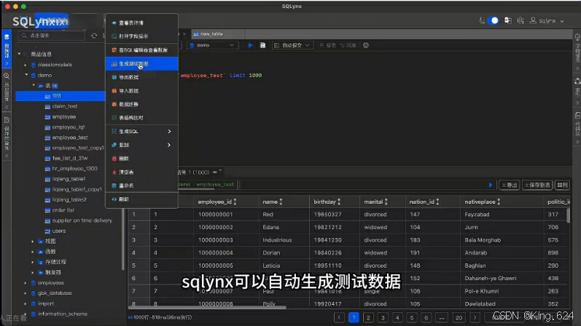Screen dimensions: 581x326
Task: Choose import data in context menu
Action: coord(141,91)
